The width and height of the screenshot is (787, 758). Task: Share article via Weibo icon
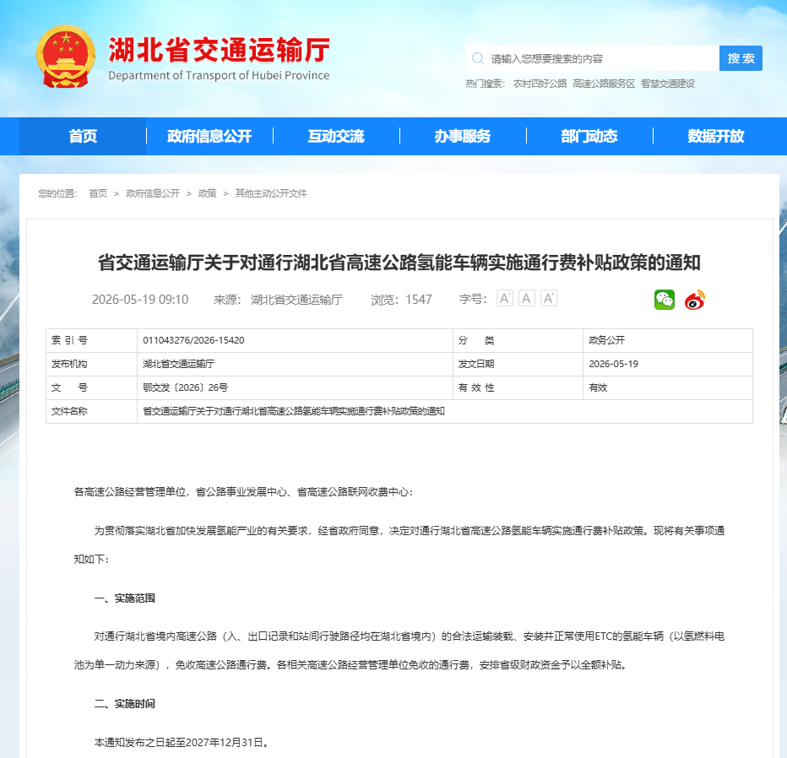pyautogui.click(x=695, y=300)
